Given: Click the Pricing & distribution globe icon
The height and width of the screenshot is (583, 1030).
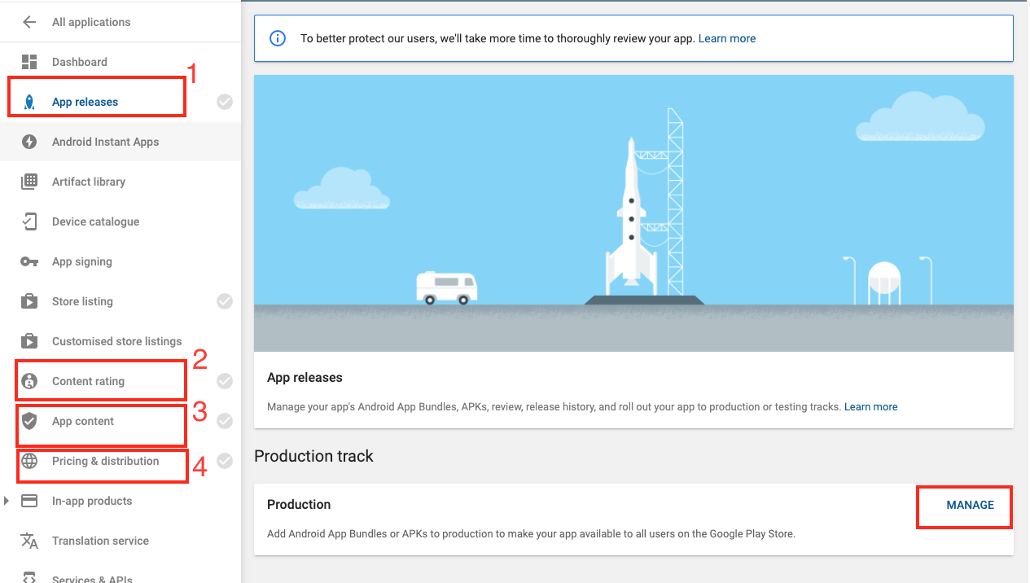Looking at the screenshot, I should coord(29,461).
